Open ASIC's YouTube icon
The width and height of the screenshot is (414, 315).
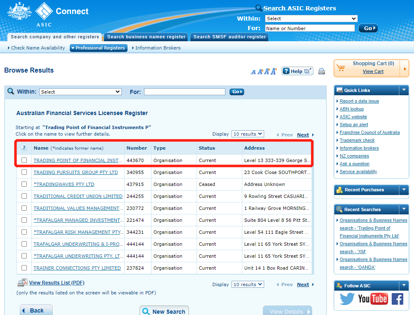point(373,299)
